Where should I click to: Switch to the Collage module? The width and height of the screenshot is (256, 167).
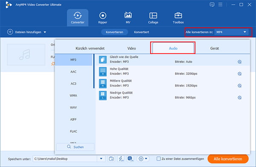(x=153, y=18)
